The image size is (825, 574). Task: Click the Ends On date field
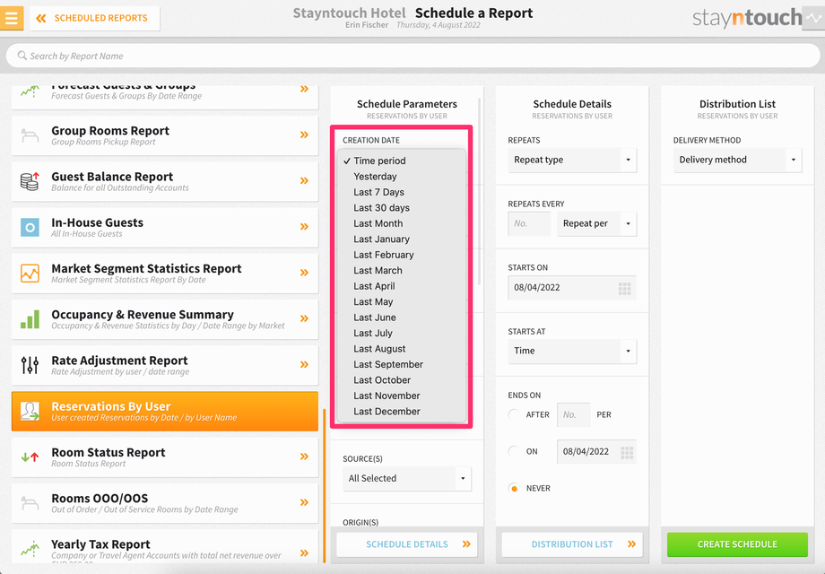point(596,451)
